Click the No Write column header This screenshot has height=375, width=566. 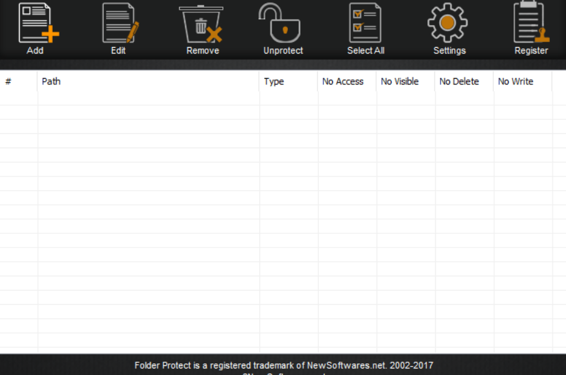(523, 81)
